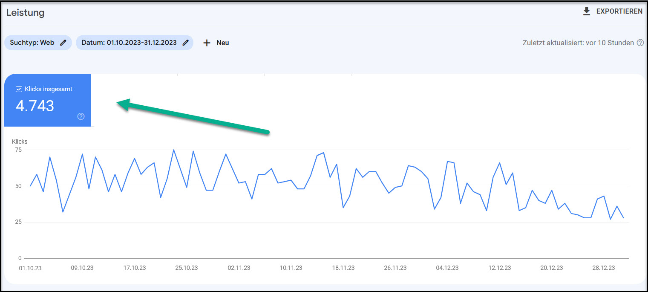648x292 pixels.
Task: Click the 10.11.23 x-axis date label
Action: click(x=291, y=268)
